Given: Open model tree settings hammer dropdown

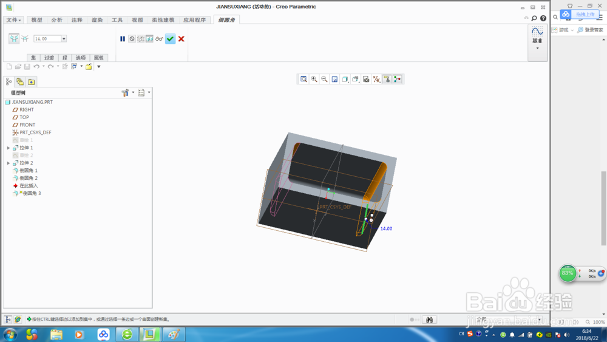Looking at the screenshot, I should point(127,92).
